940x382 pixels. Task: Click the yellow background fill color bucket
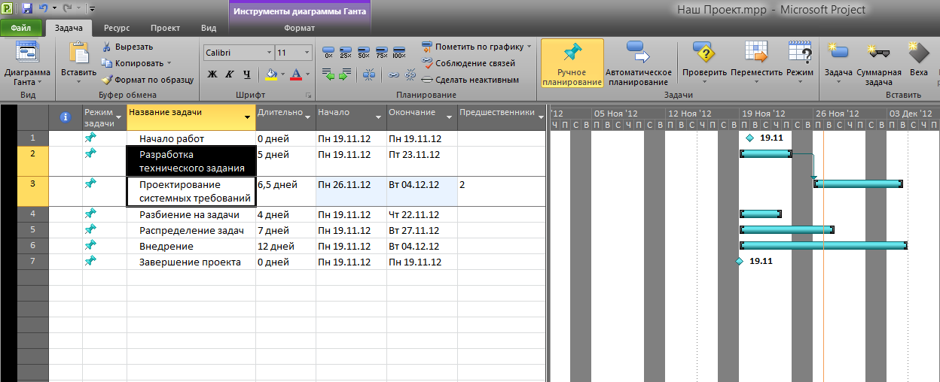point(271,74)
